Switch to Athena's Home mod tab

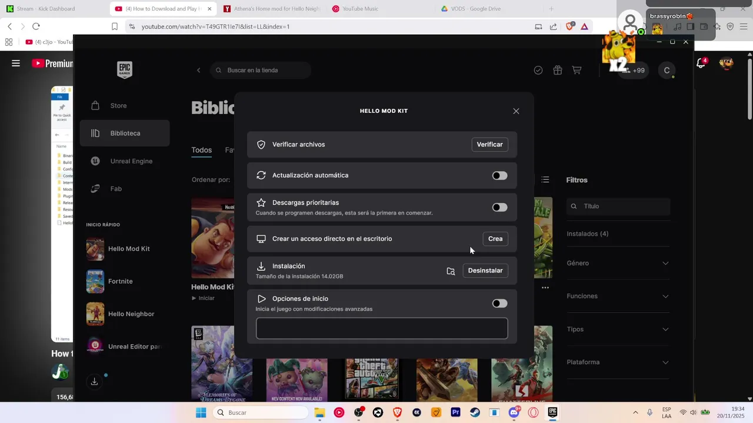[271, 9]
